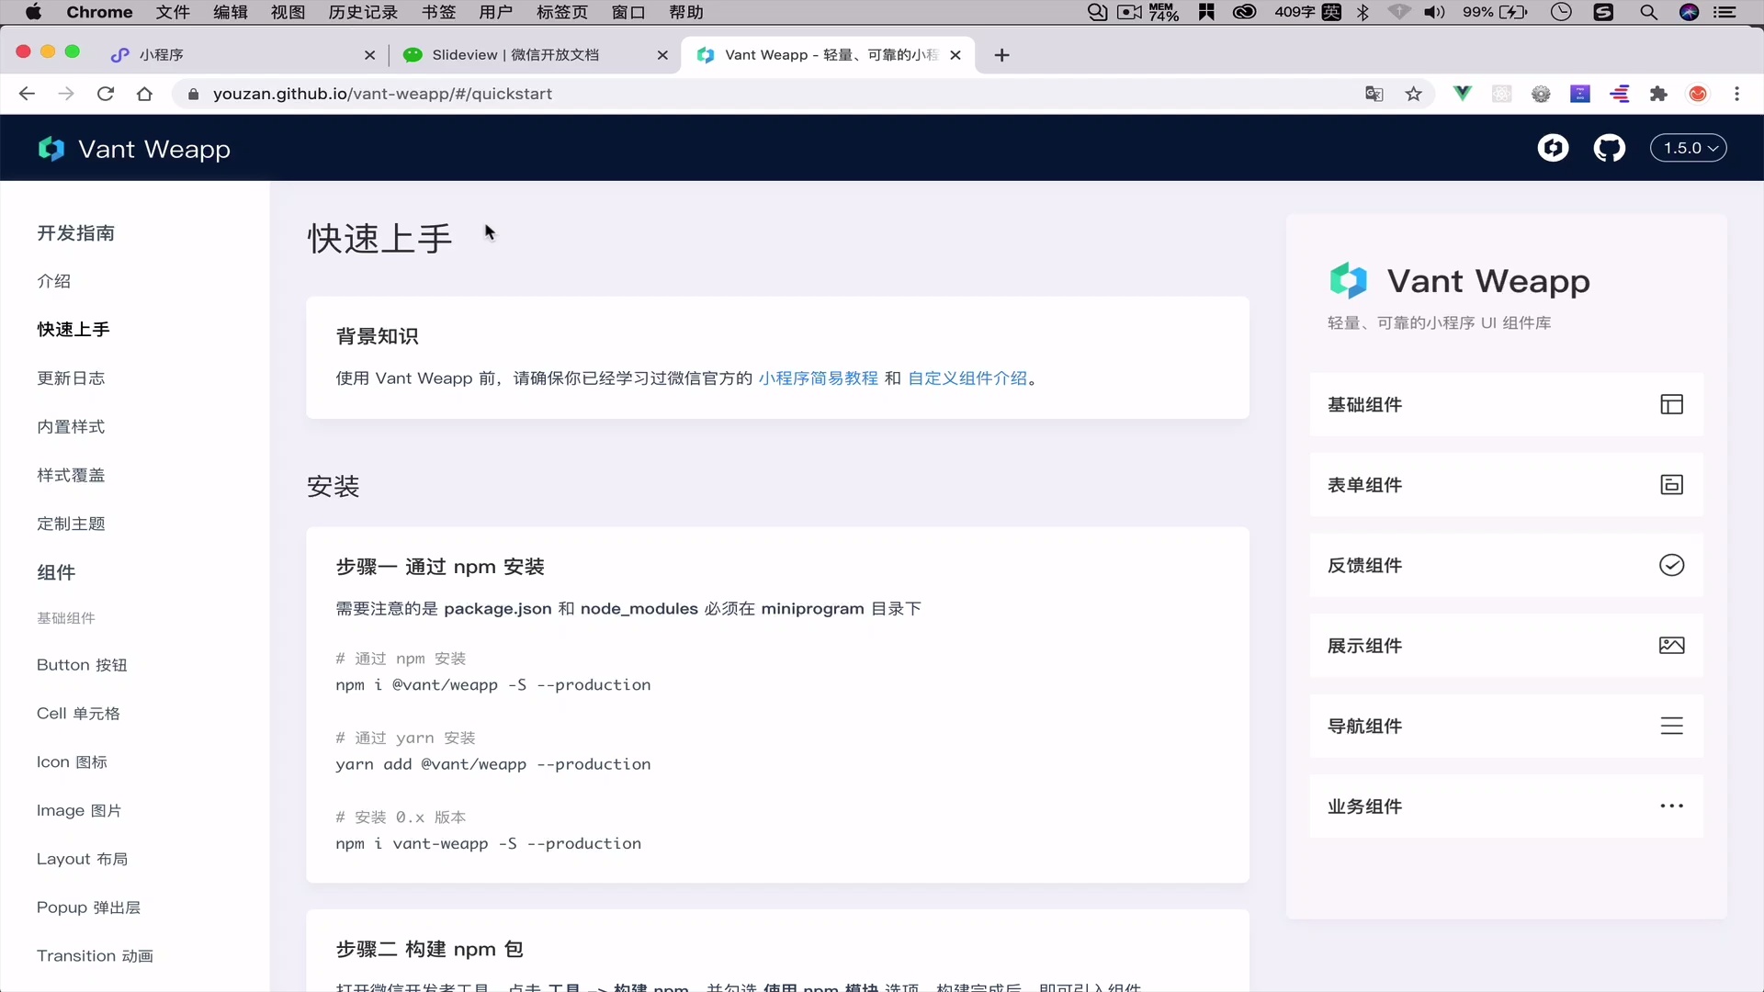Screen dimensions: 1764x992
Task: Open Transition 动画 component page
Action: pos(95,956)
